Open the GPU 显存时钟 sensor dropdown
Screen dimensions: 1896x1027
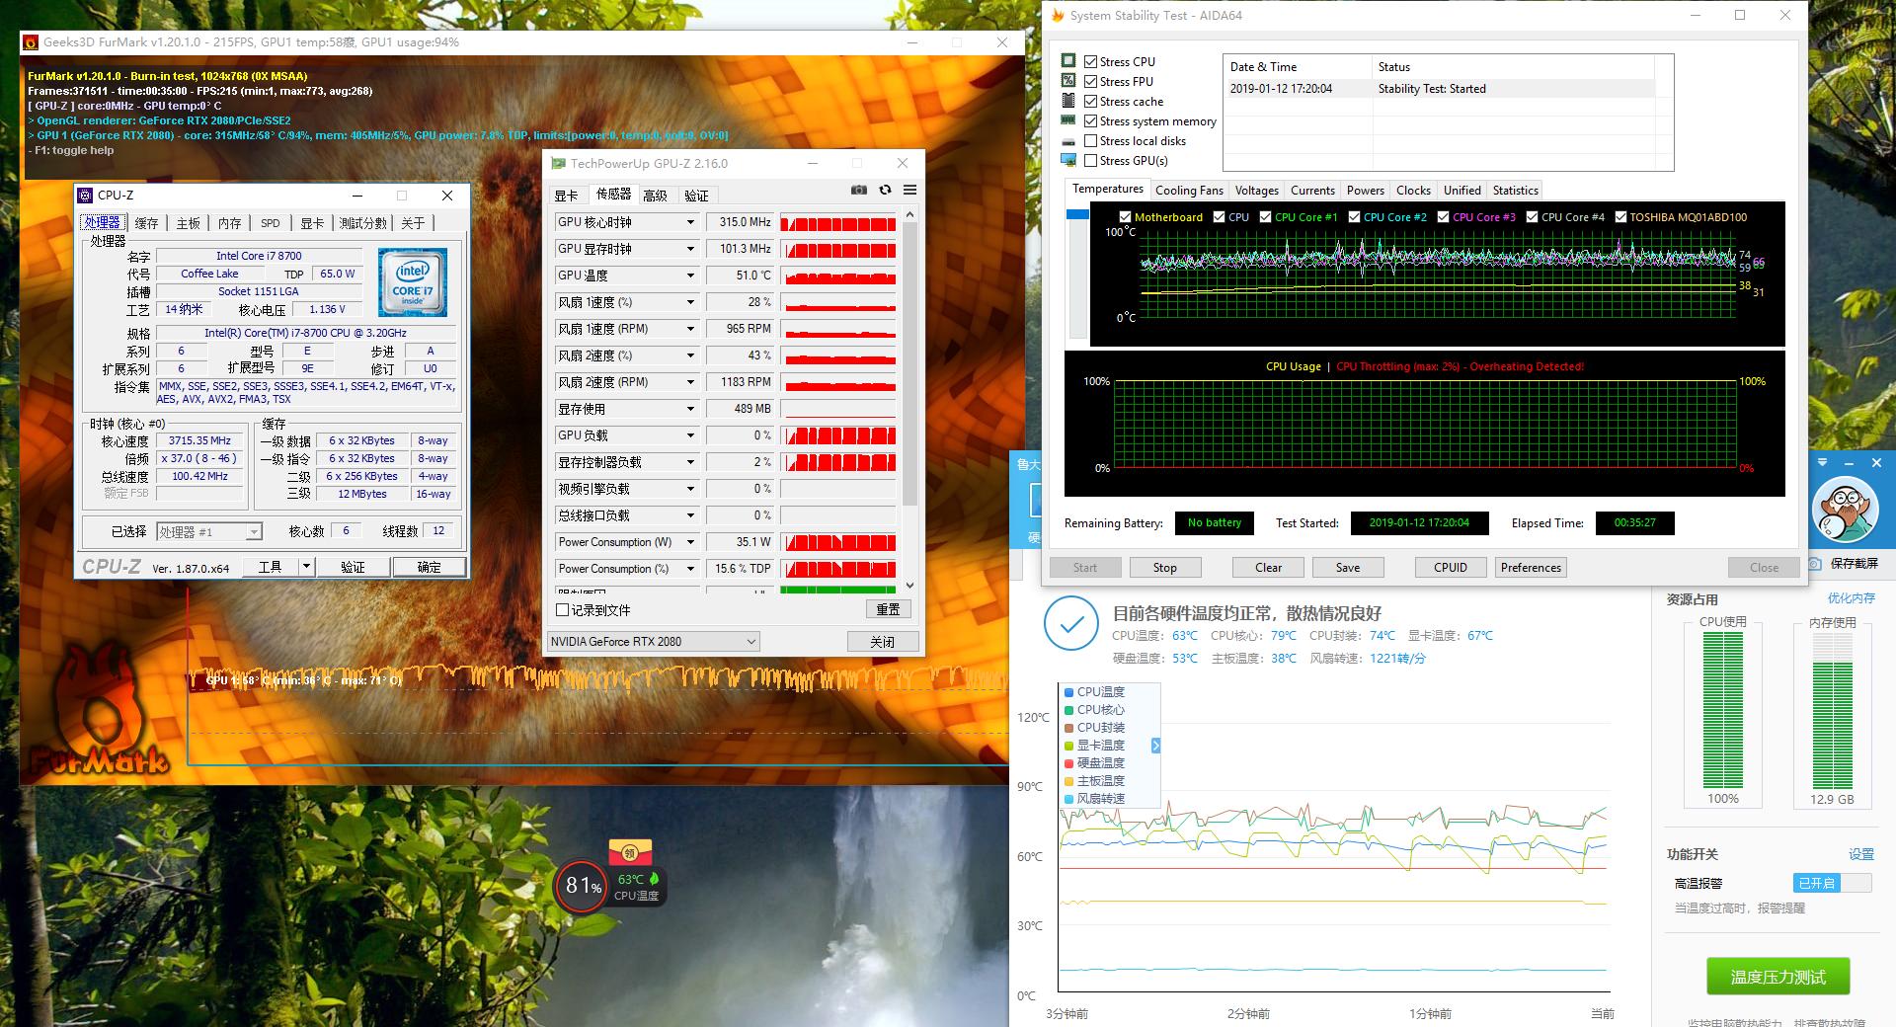pos(690,249)
